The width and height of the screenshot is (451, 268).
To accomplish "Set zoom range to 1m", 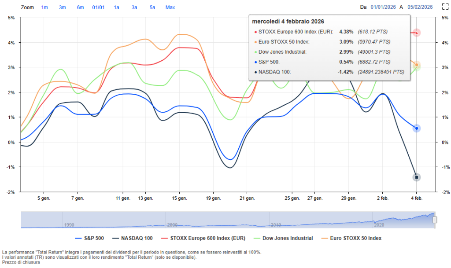I will [x=44, y=7].
